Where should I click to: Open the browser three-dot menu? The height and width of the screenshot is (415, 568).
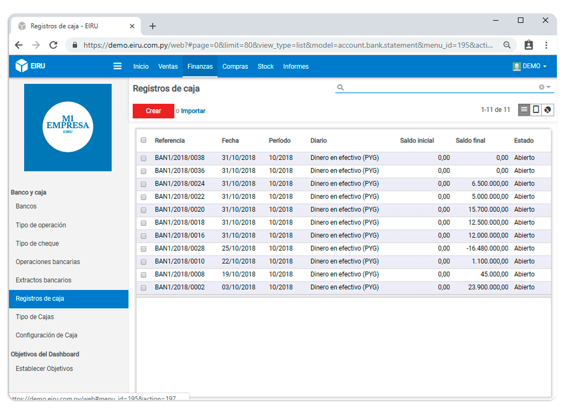[x=546, y=45]
